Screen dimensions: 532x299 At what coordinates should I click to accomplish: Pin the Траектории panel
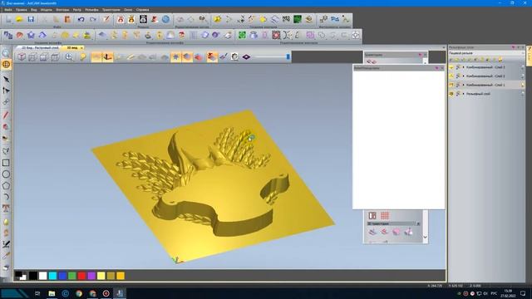click(x=420, y=55)
